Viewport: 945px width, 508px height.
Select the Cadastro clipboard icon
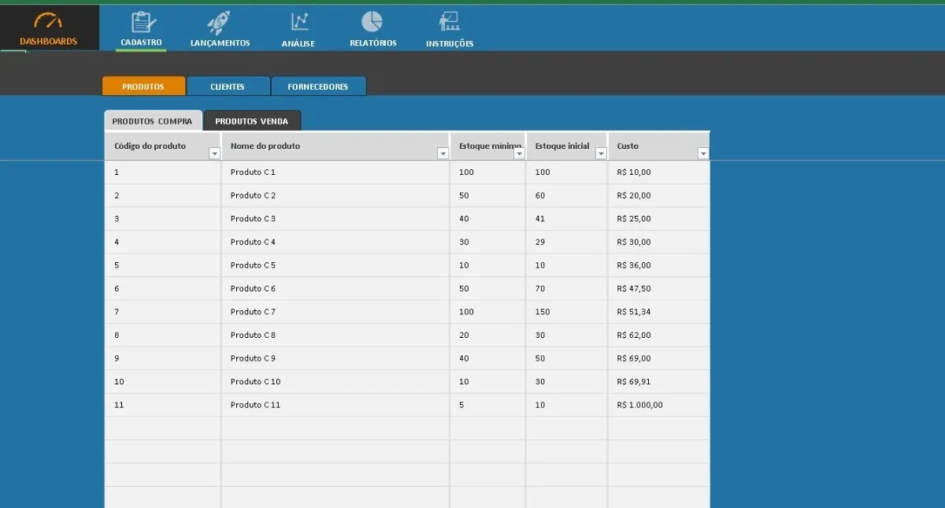point(142,22)
